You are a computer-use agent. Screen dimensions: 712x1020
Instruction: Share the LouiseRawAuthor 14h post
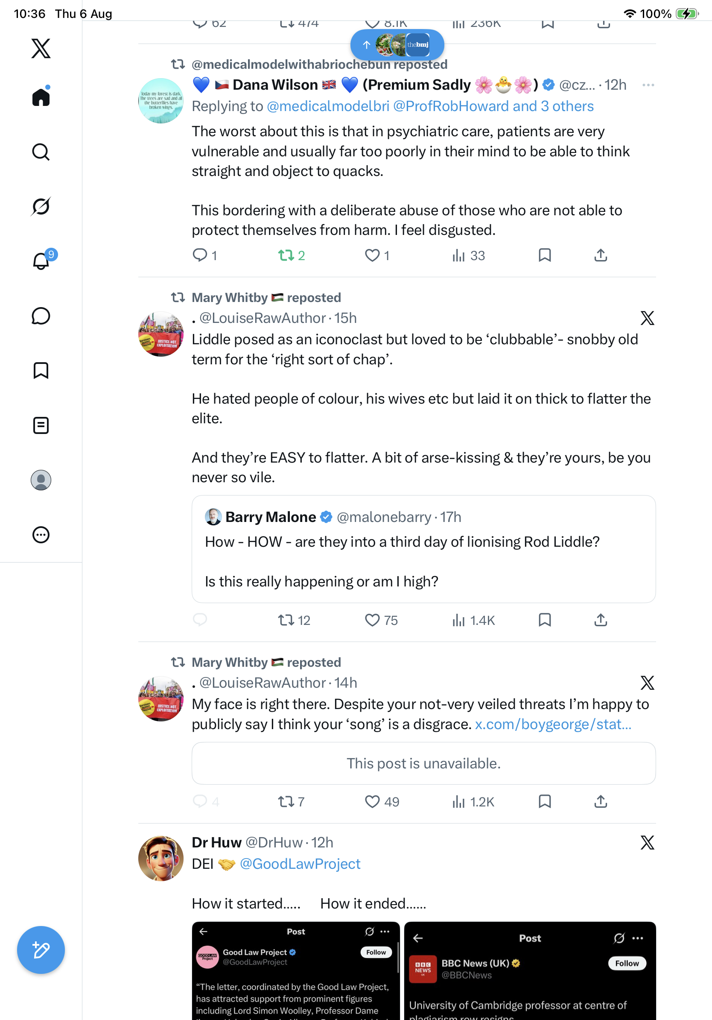(601, 801)
